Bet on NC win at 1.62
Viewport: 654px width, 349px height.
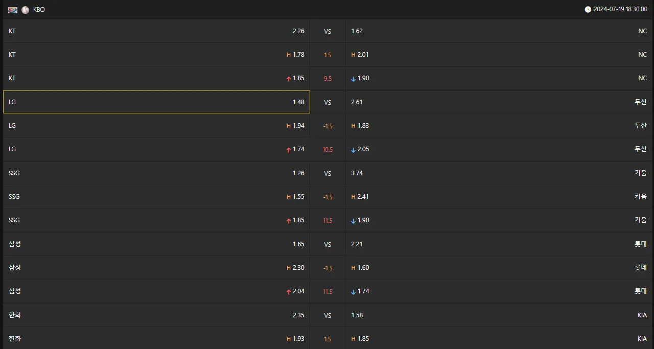(x=499, y=31)
